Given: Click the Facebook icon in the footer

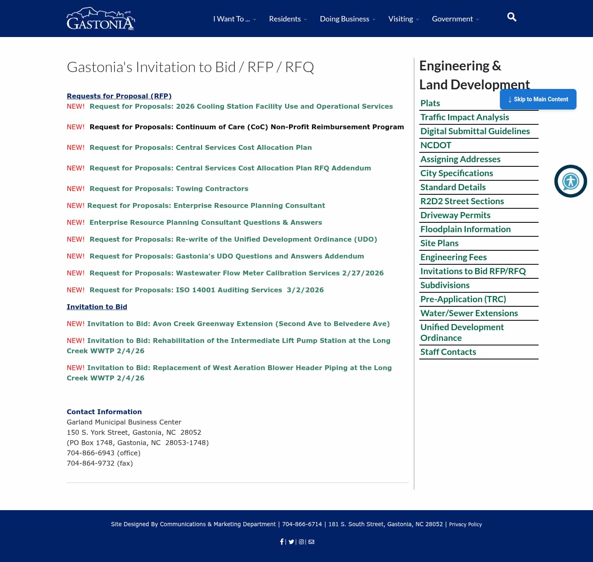Looking at the screenshot, I should (x=282, y=542).
